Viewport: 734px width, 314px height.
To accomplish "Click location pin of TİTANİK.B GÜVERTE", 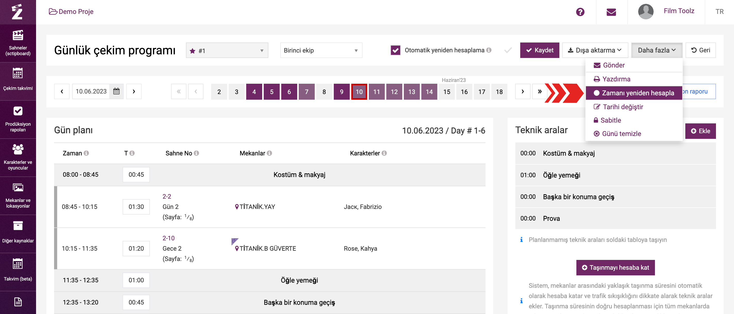I will (x=236, y=248).
